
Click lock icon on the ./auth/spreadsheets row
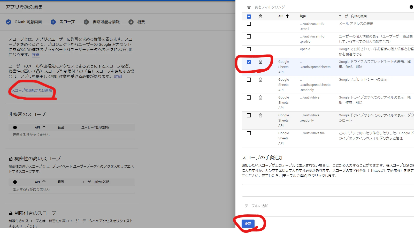point(260,62)
